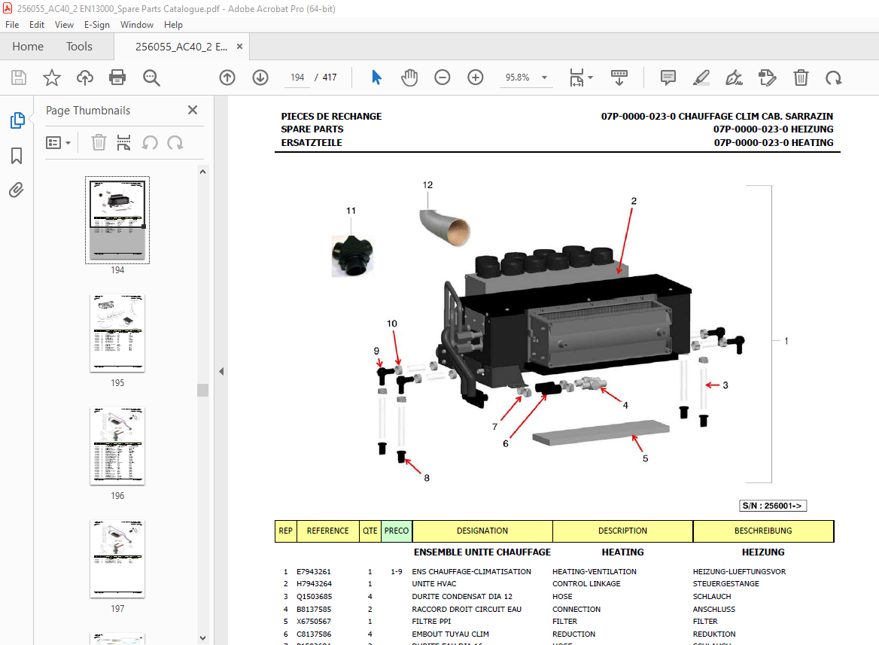Add a sticky note comment

[x=668, y=78]
